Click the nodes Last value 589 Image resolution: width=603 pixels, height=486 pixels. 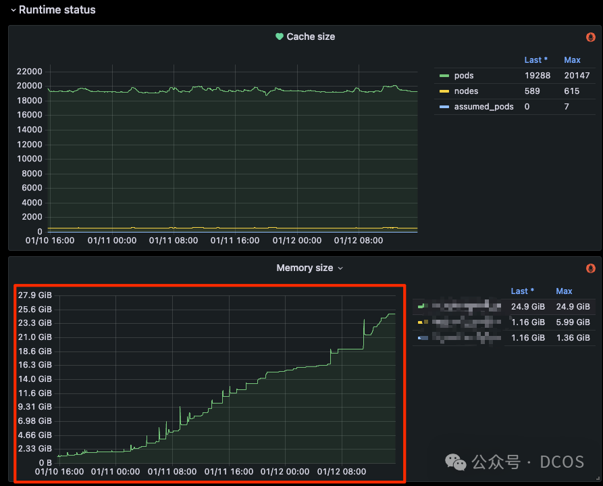pos(532,91)
